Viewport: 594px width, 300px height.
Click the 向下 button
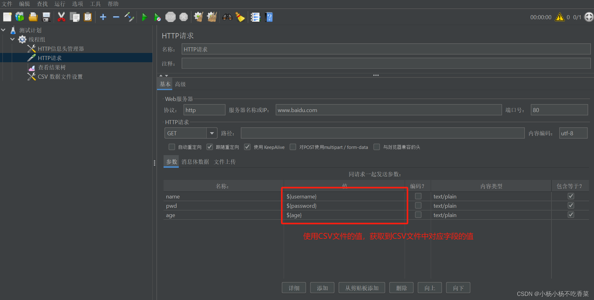coord(458,288)
